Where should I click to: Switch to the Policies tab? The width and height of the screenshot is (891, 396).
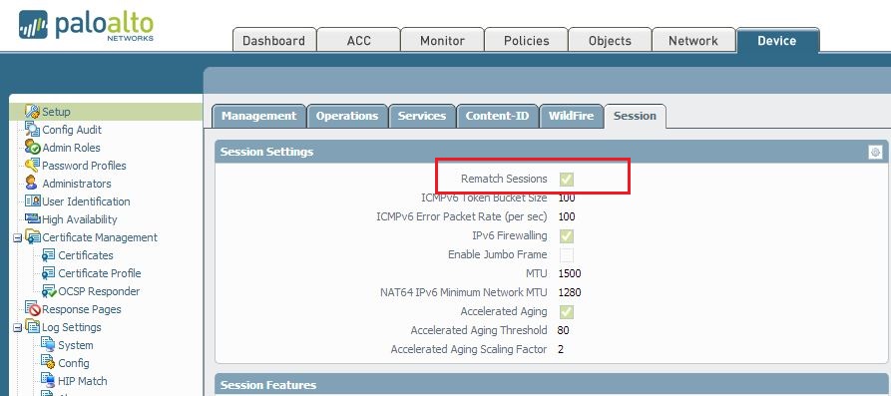point(526,40)
